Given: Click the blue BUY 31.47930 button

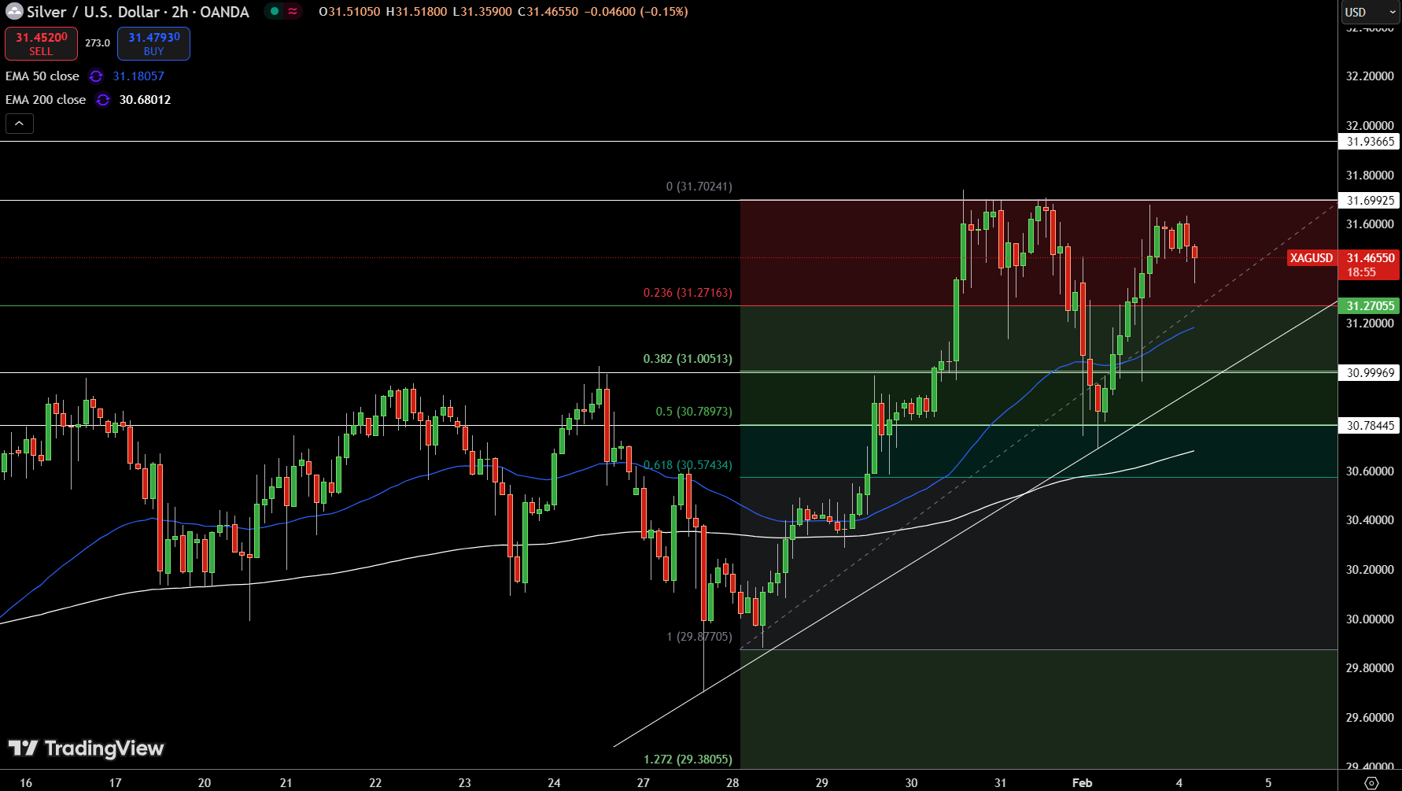Looking at the screenshot, I should pyautogui.click(x=153, y=43).
